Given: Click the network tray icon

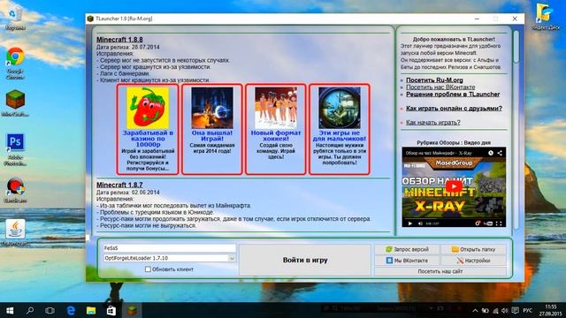Looking at the screenshot, I should click(495, 310).
